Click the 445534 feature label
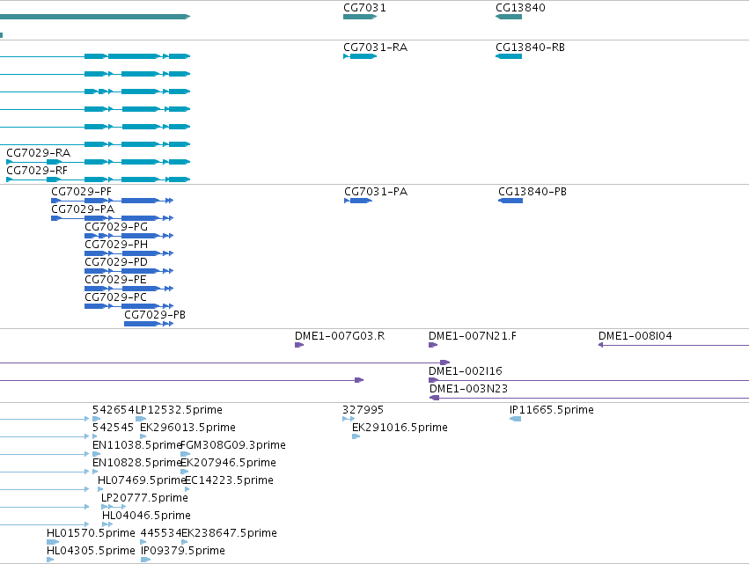This screenshot has width=749, height=564. [161, 533]
